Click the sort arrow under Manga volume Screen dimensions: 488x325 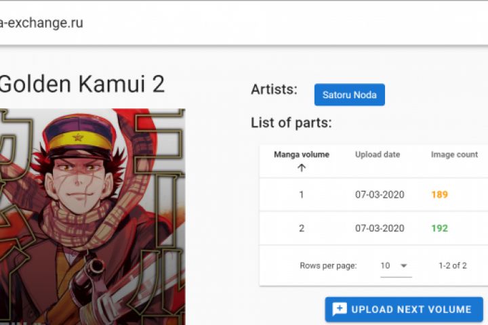pos(302,168)
